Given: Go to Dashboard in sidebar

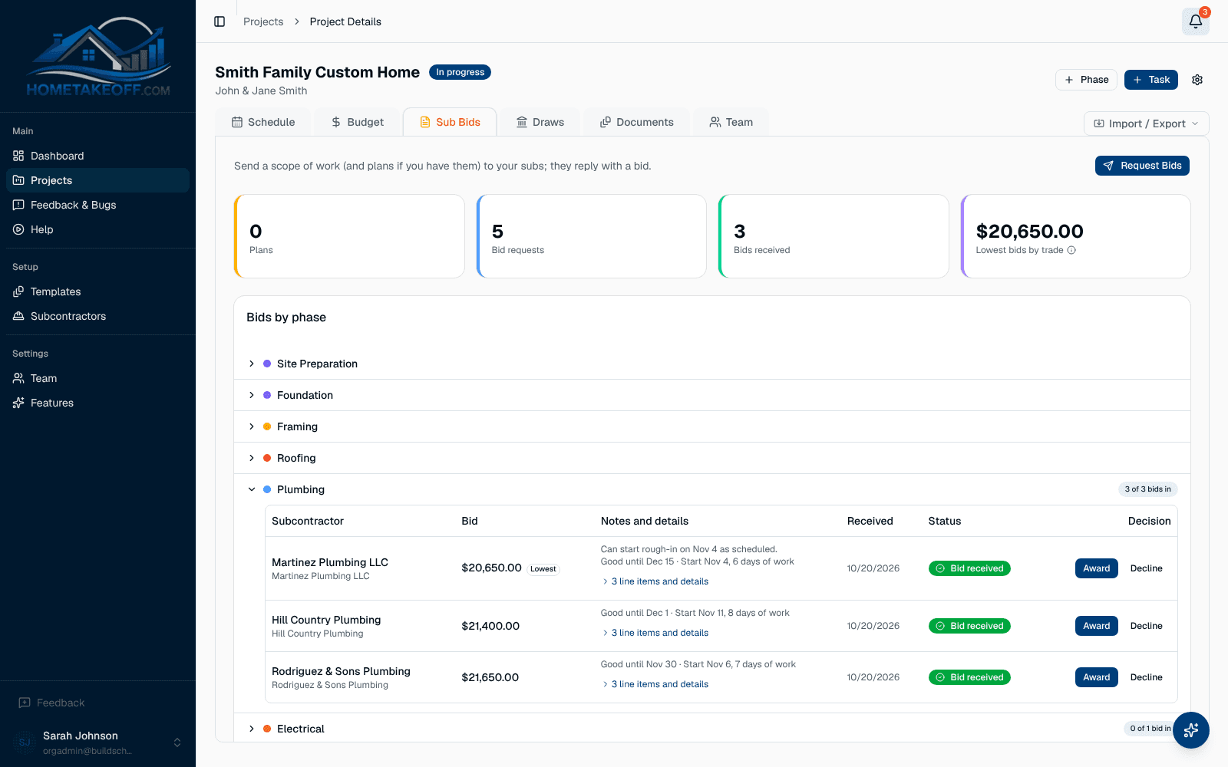Looking at the screenshot, I should 98,156.
